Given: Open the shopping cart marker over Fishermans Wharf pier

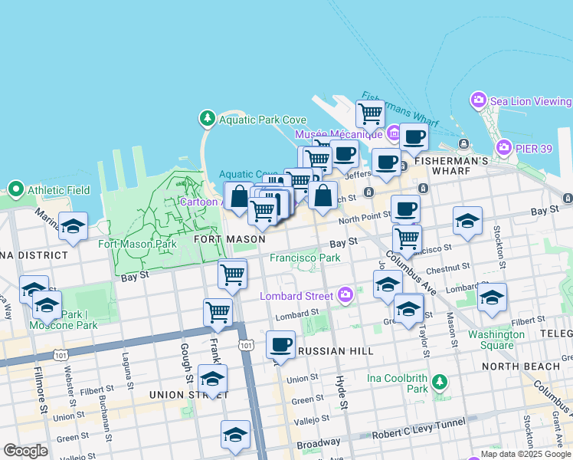Looking at the screenshot, I should pyautogui.click(x=371, y=117).
